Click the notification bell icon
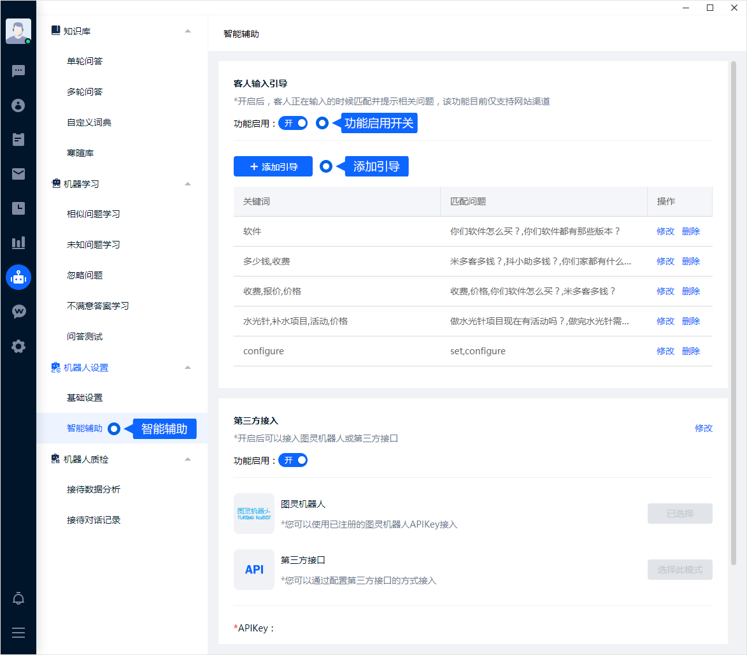 [x=18, y=598]
